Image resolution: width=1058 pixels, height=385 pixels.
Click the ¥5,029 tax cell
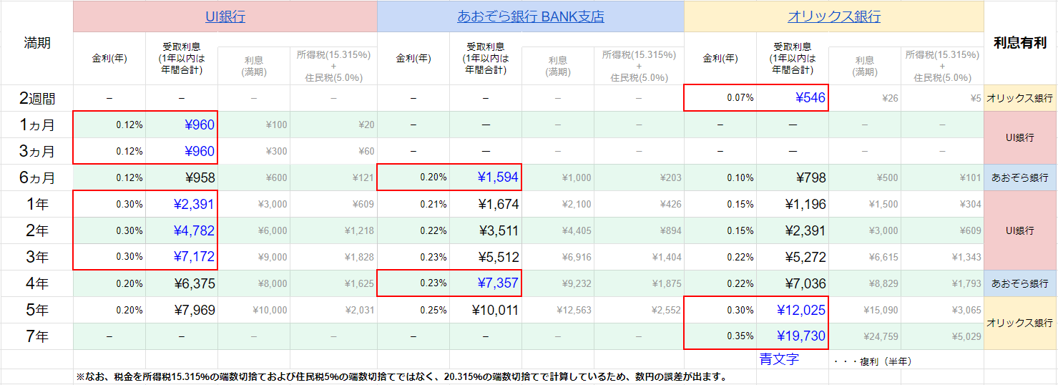click(942, 336)
